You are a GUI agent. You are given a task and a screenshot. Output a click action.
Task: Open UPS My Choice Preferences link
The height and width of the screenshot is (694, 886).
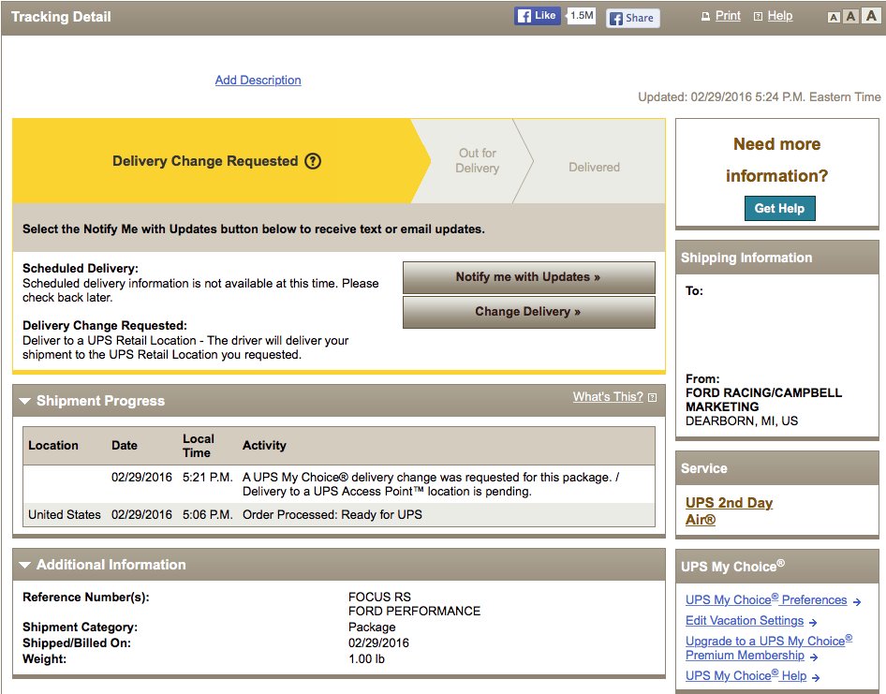point(766,599)
